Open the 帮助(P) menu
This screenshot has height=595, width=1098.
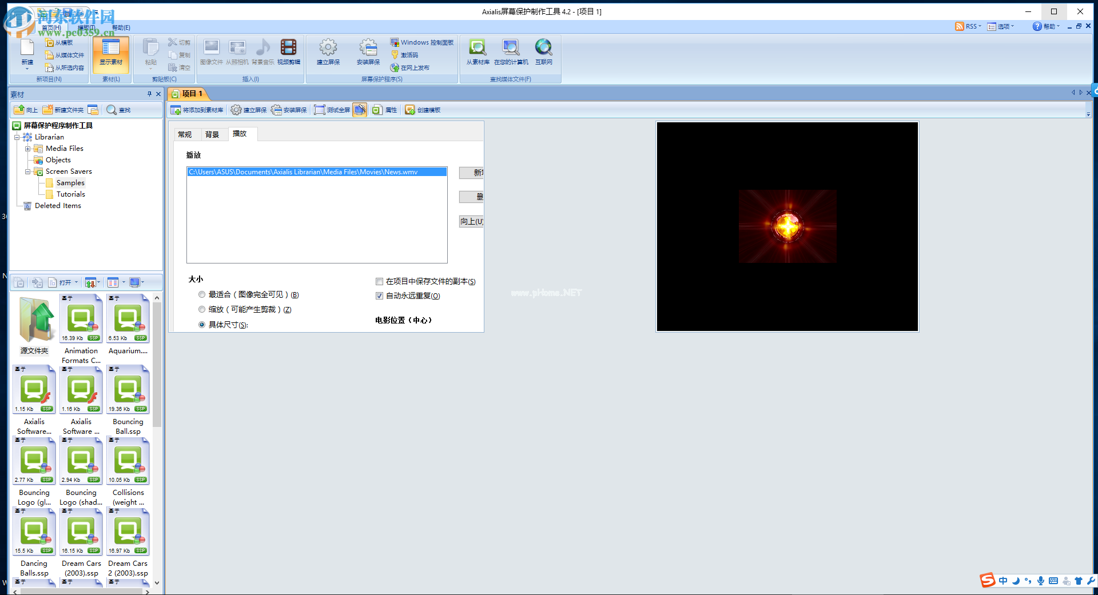pyautogui.click(x=121, y=27)
